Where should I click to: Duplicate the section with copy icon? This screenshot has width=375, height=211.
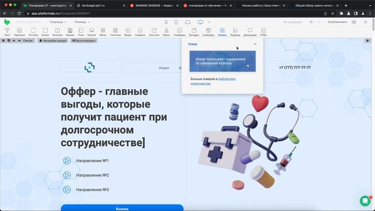tap(9, 40)
